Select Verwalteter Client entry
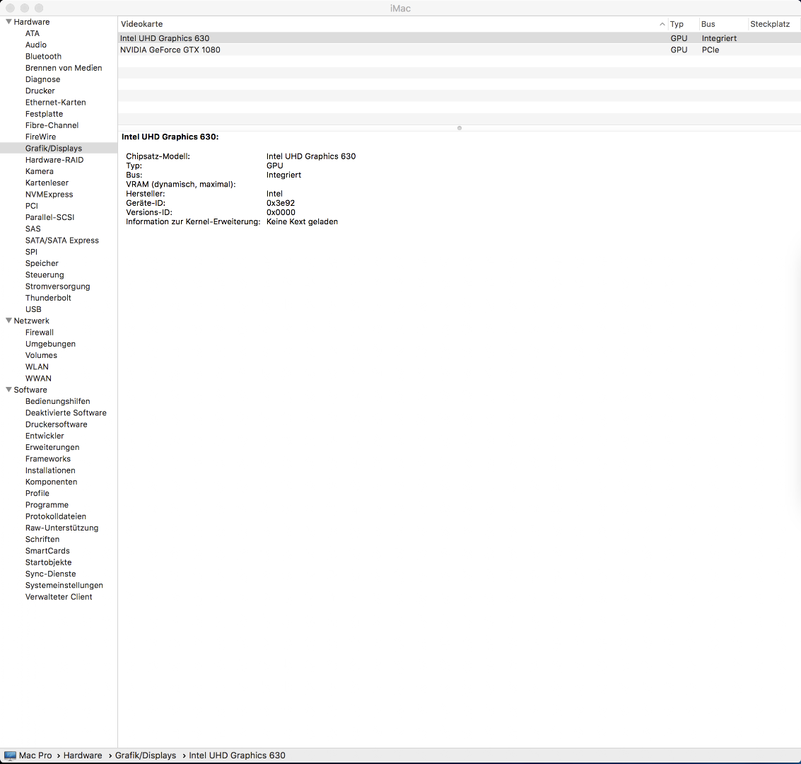801x764 pixels. pyautogui.click(x=59, y=597)
